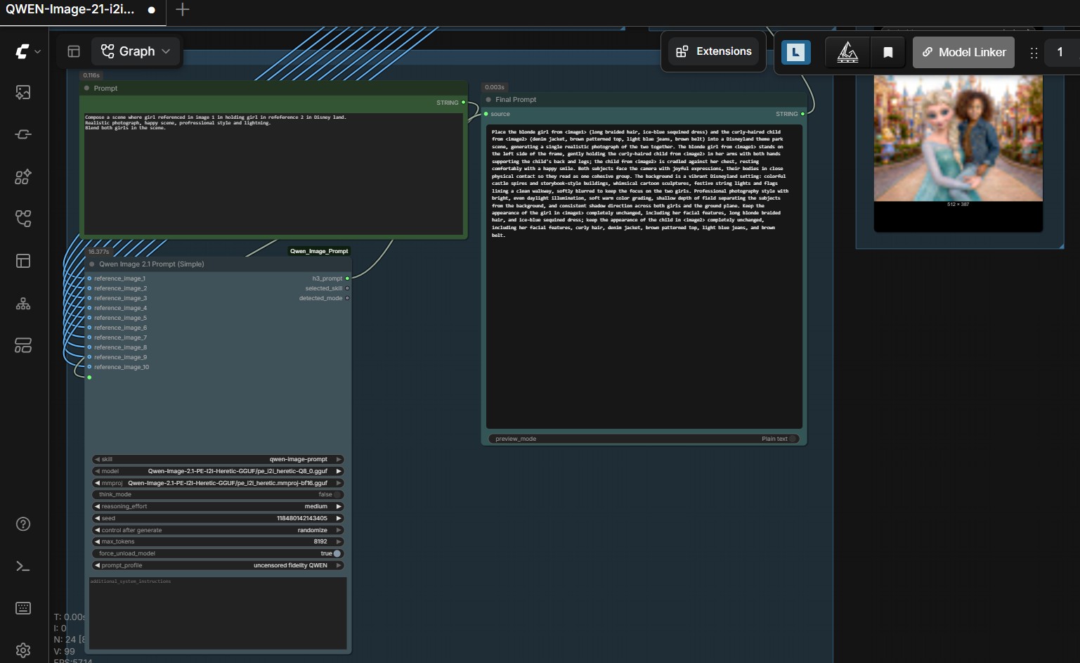Open prompt_profile uncensored fidelity combo
This screenshot has height=663, width=1080.
click(217, 565)
